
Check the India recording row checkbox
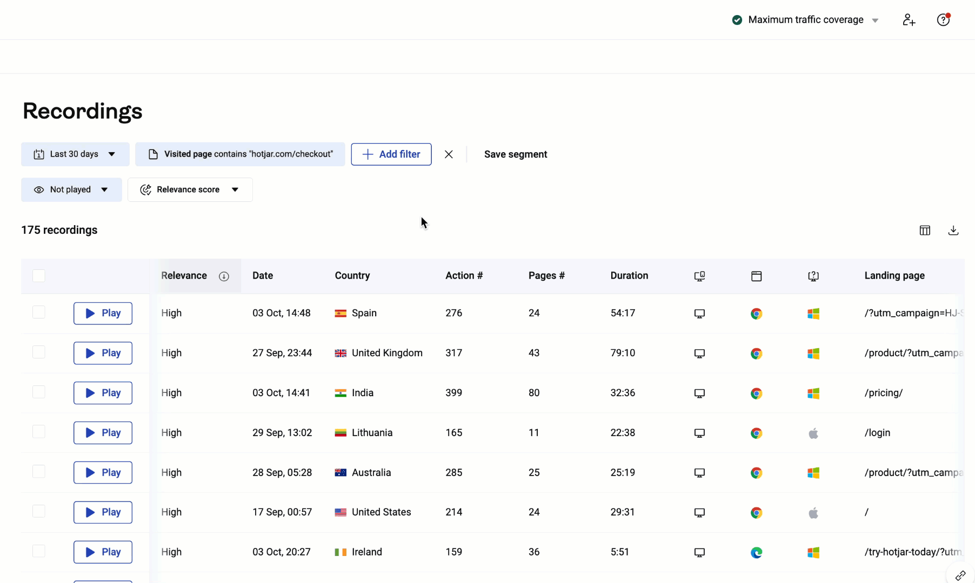[39, 392]
